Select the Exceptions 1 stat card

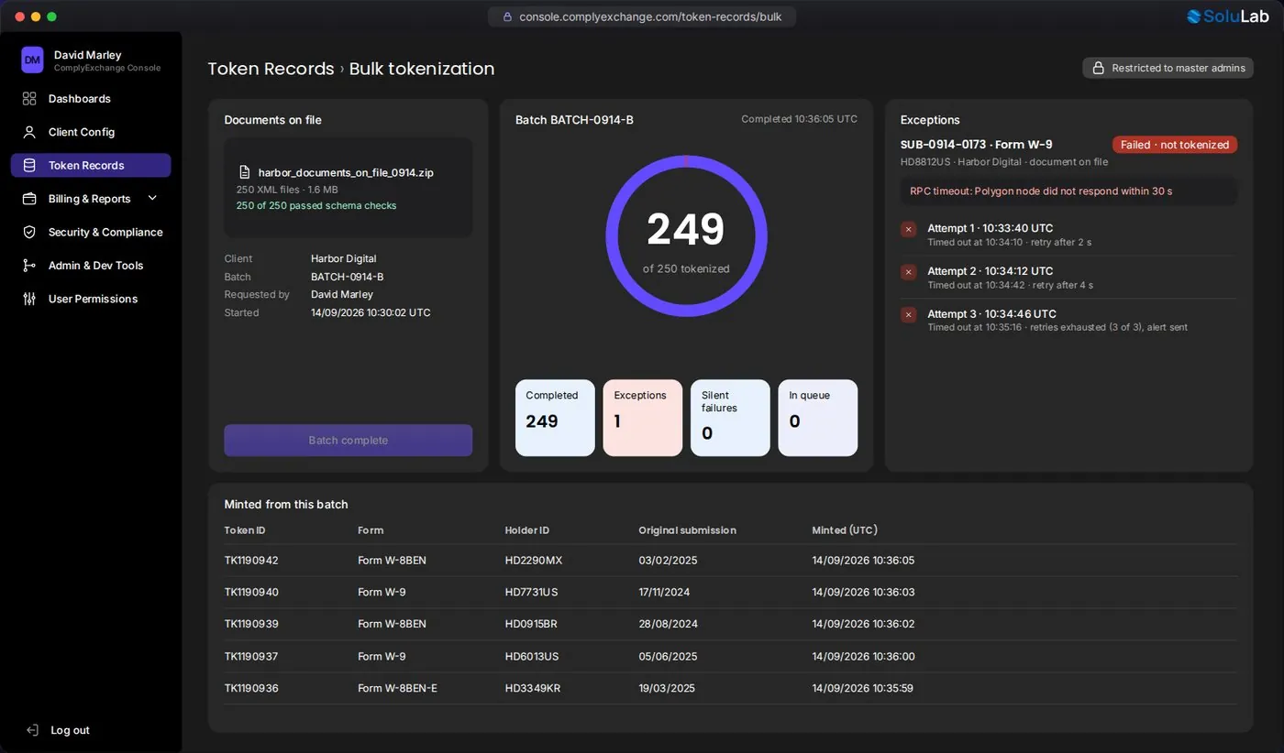[x=642, y=418]
